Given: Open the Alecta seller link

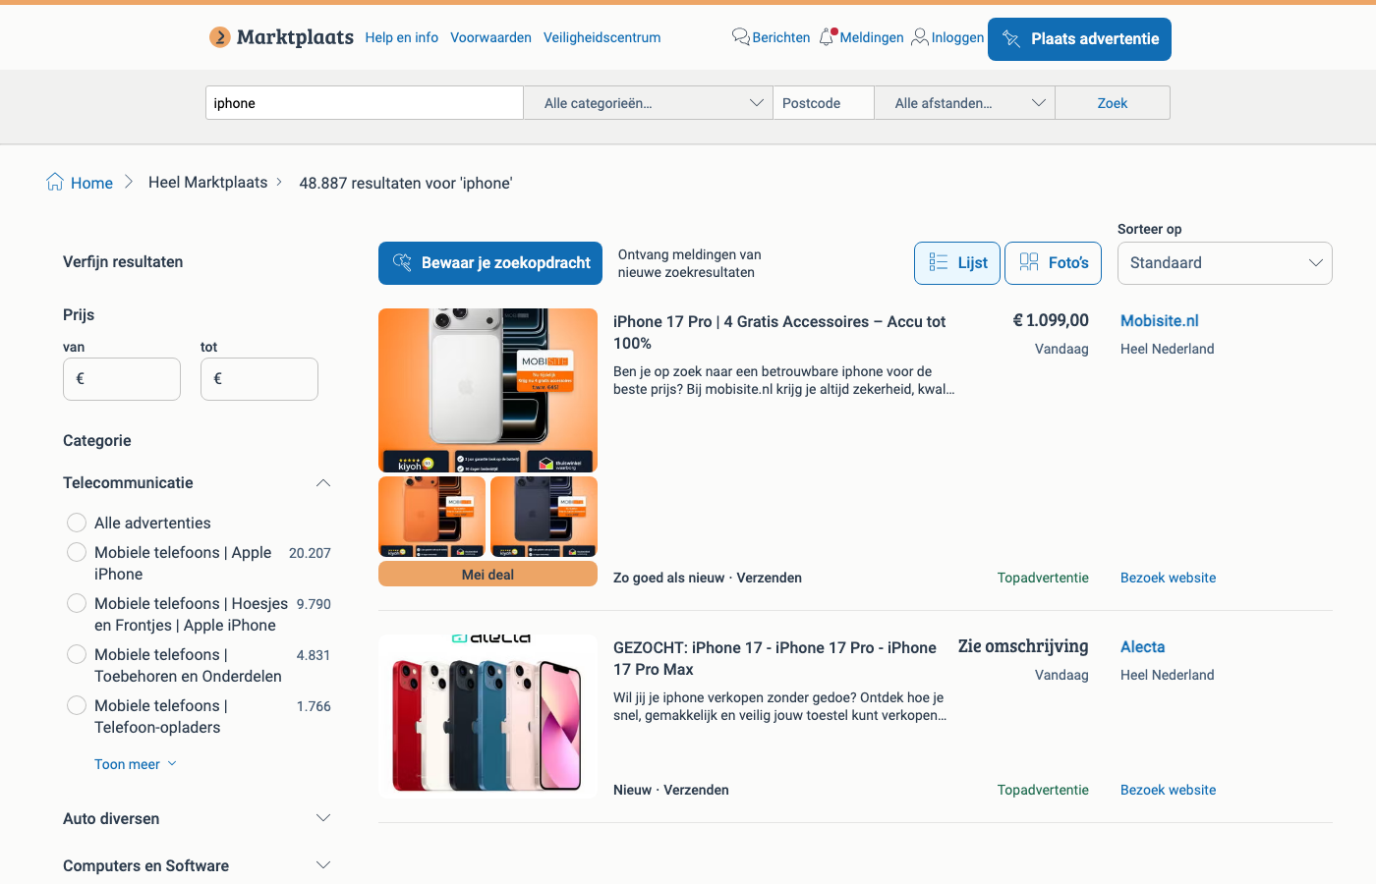Looking at the screenshot, I should [x=1142, y=647].
